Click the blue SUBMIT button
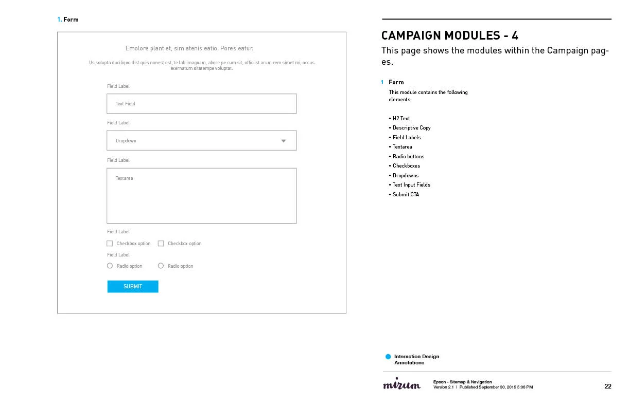The height and width of the screenshot is (407, 630). click(133, 286)
